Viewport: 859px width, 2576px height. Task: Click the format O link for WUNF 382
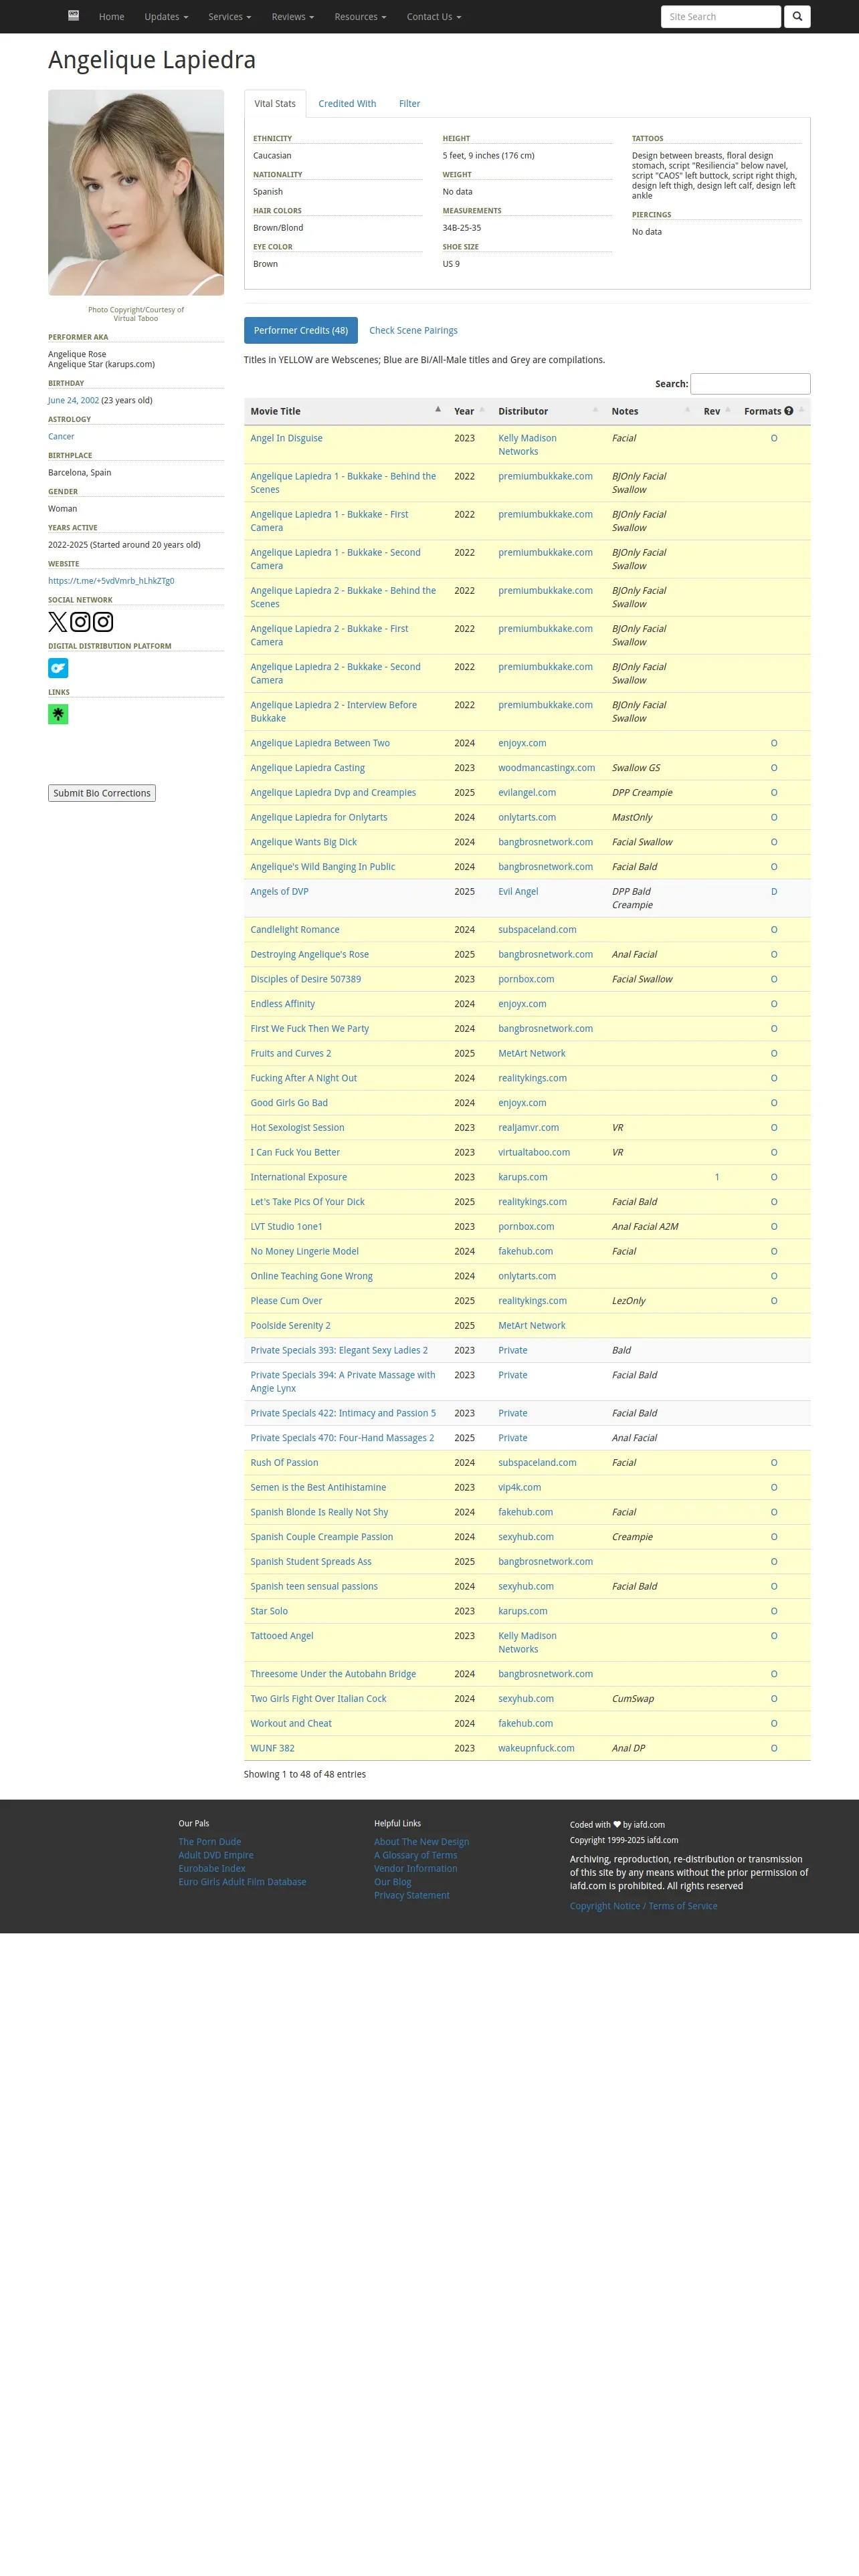click(x=774, y=1748)
